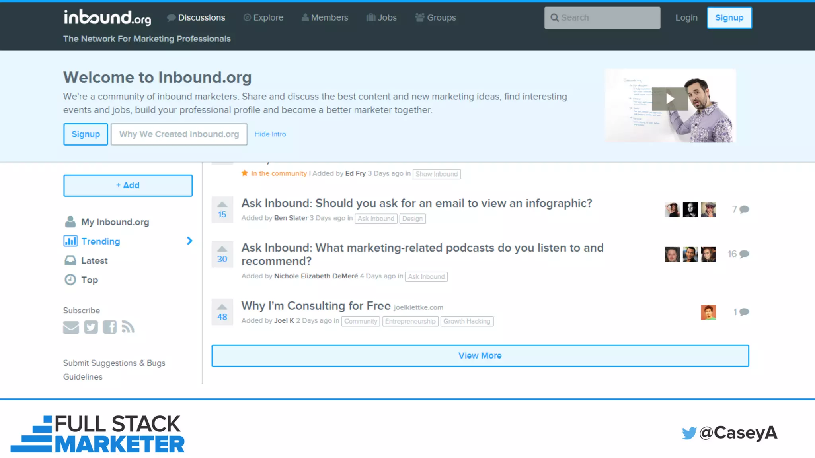The width and height of the screenshot is (815, 458).
Task: Click the email subscribe envelope icon
Action: coord(71,327)
